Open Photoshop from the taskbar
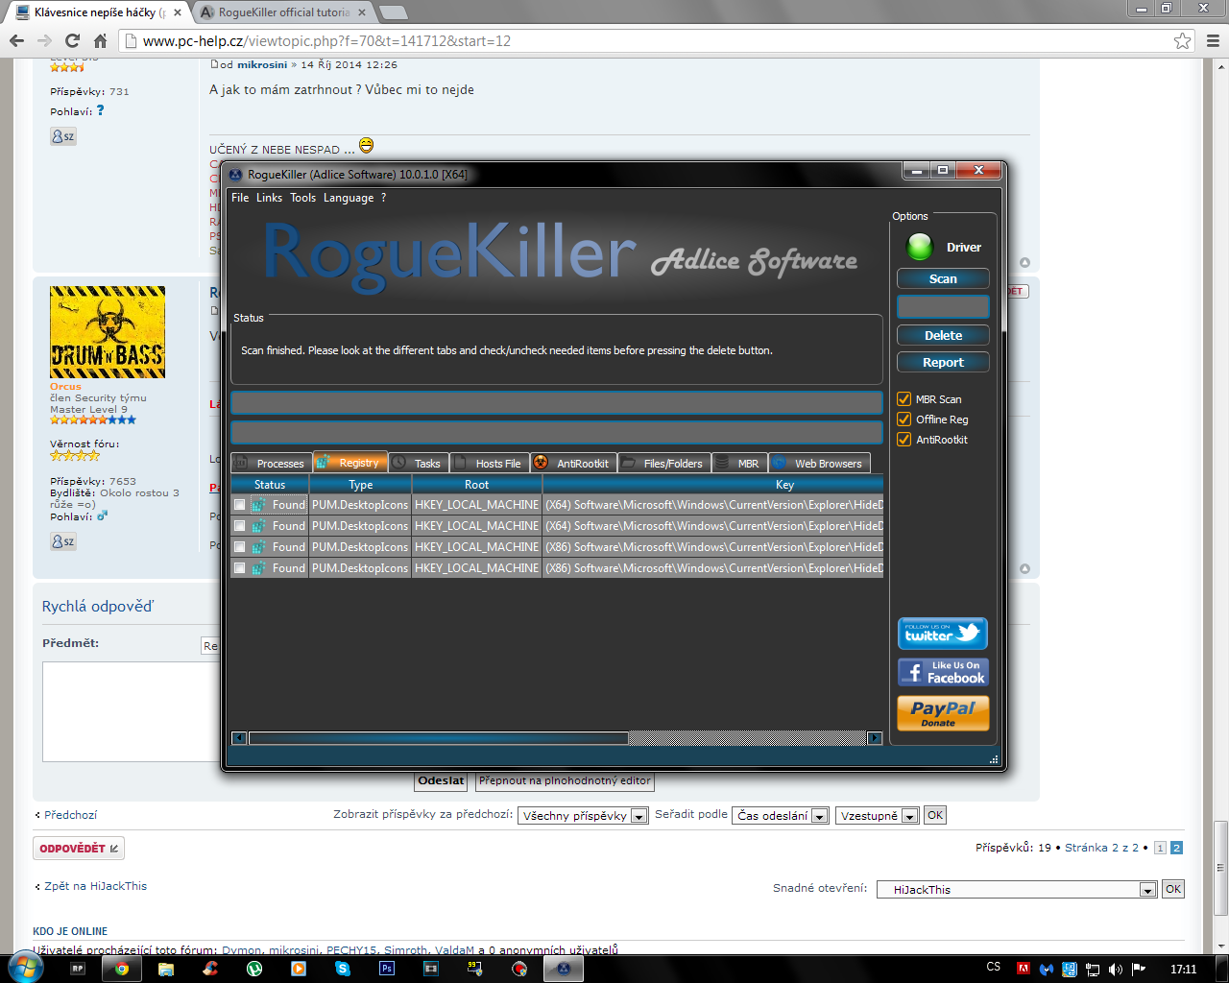This screenshot has width=1229, height=983. pos(387,969)
